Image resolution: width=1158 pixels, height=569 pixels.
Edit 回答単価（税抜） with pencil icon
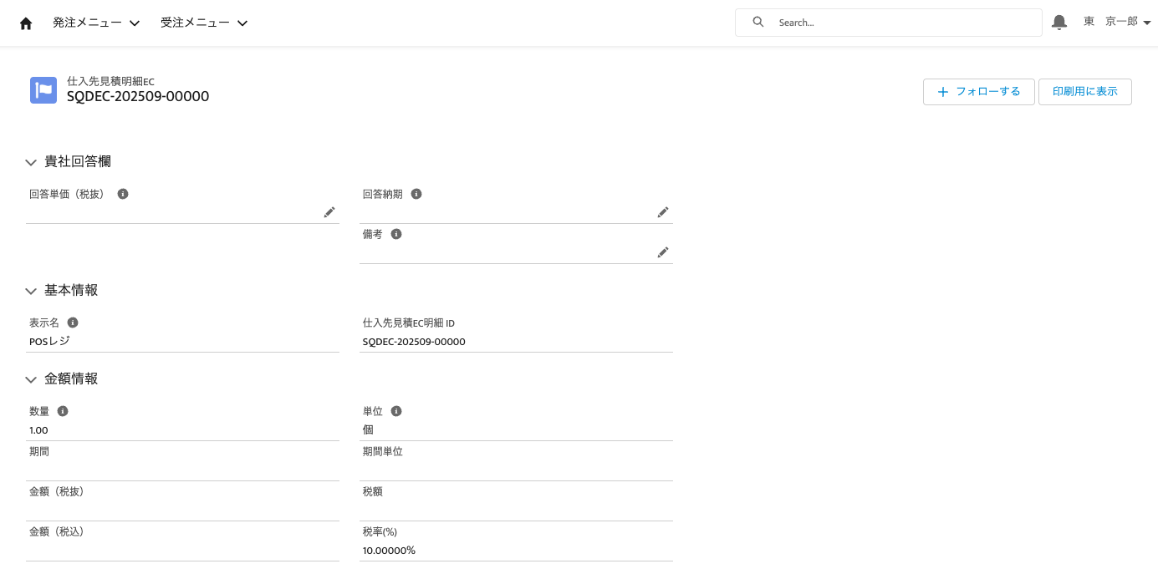329,212
